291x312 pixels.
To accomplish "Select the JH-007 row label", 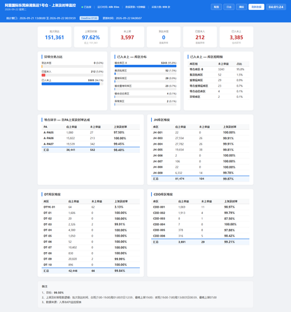I will click(158, 161).
